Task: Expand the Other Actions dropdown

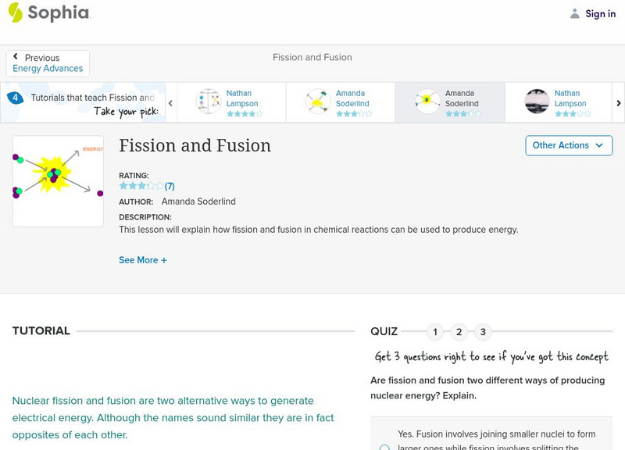Action: (568, 145)
